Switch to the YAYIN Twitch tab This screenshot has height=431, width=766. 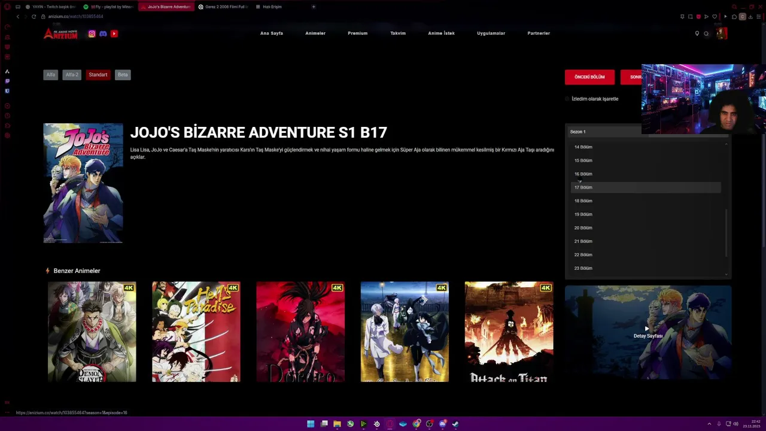click(51, 7)
